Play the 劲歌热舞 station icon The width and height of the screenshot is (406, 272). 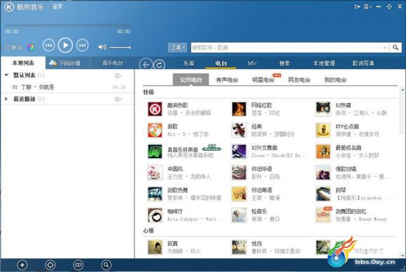(155, 194)
